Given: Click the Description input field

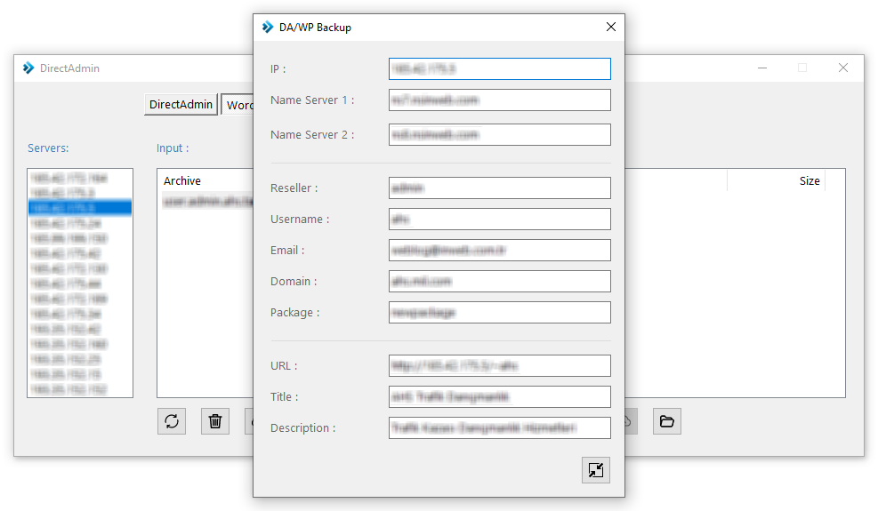Looking at the screenshot, I should pyautogui.click(x=499, y=428).
